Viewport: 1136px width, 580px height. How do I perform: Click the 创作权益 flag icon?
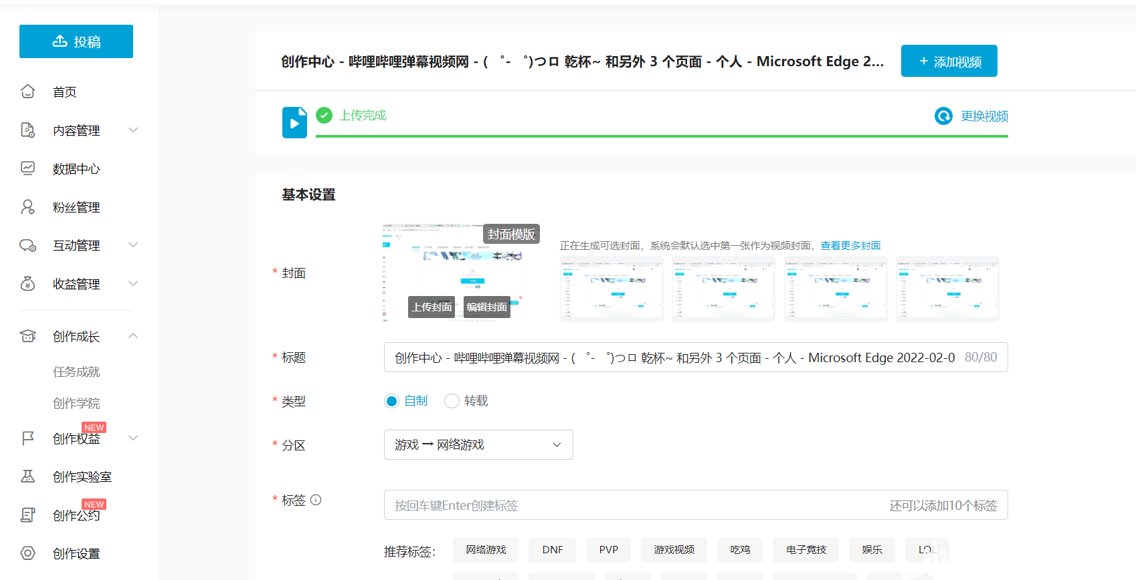(27, 438)
